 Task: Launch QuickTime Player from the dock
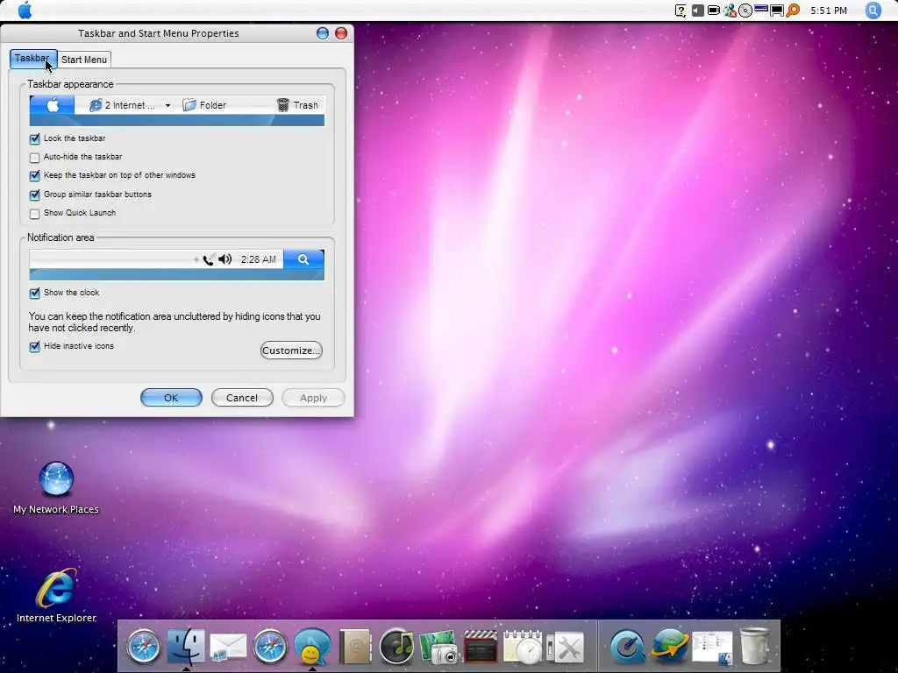point(627,647)
